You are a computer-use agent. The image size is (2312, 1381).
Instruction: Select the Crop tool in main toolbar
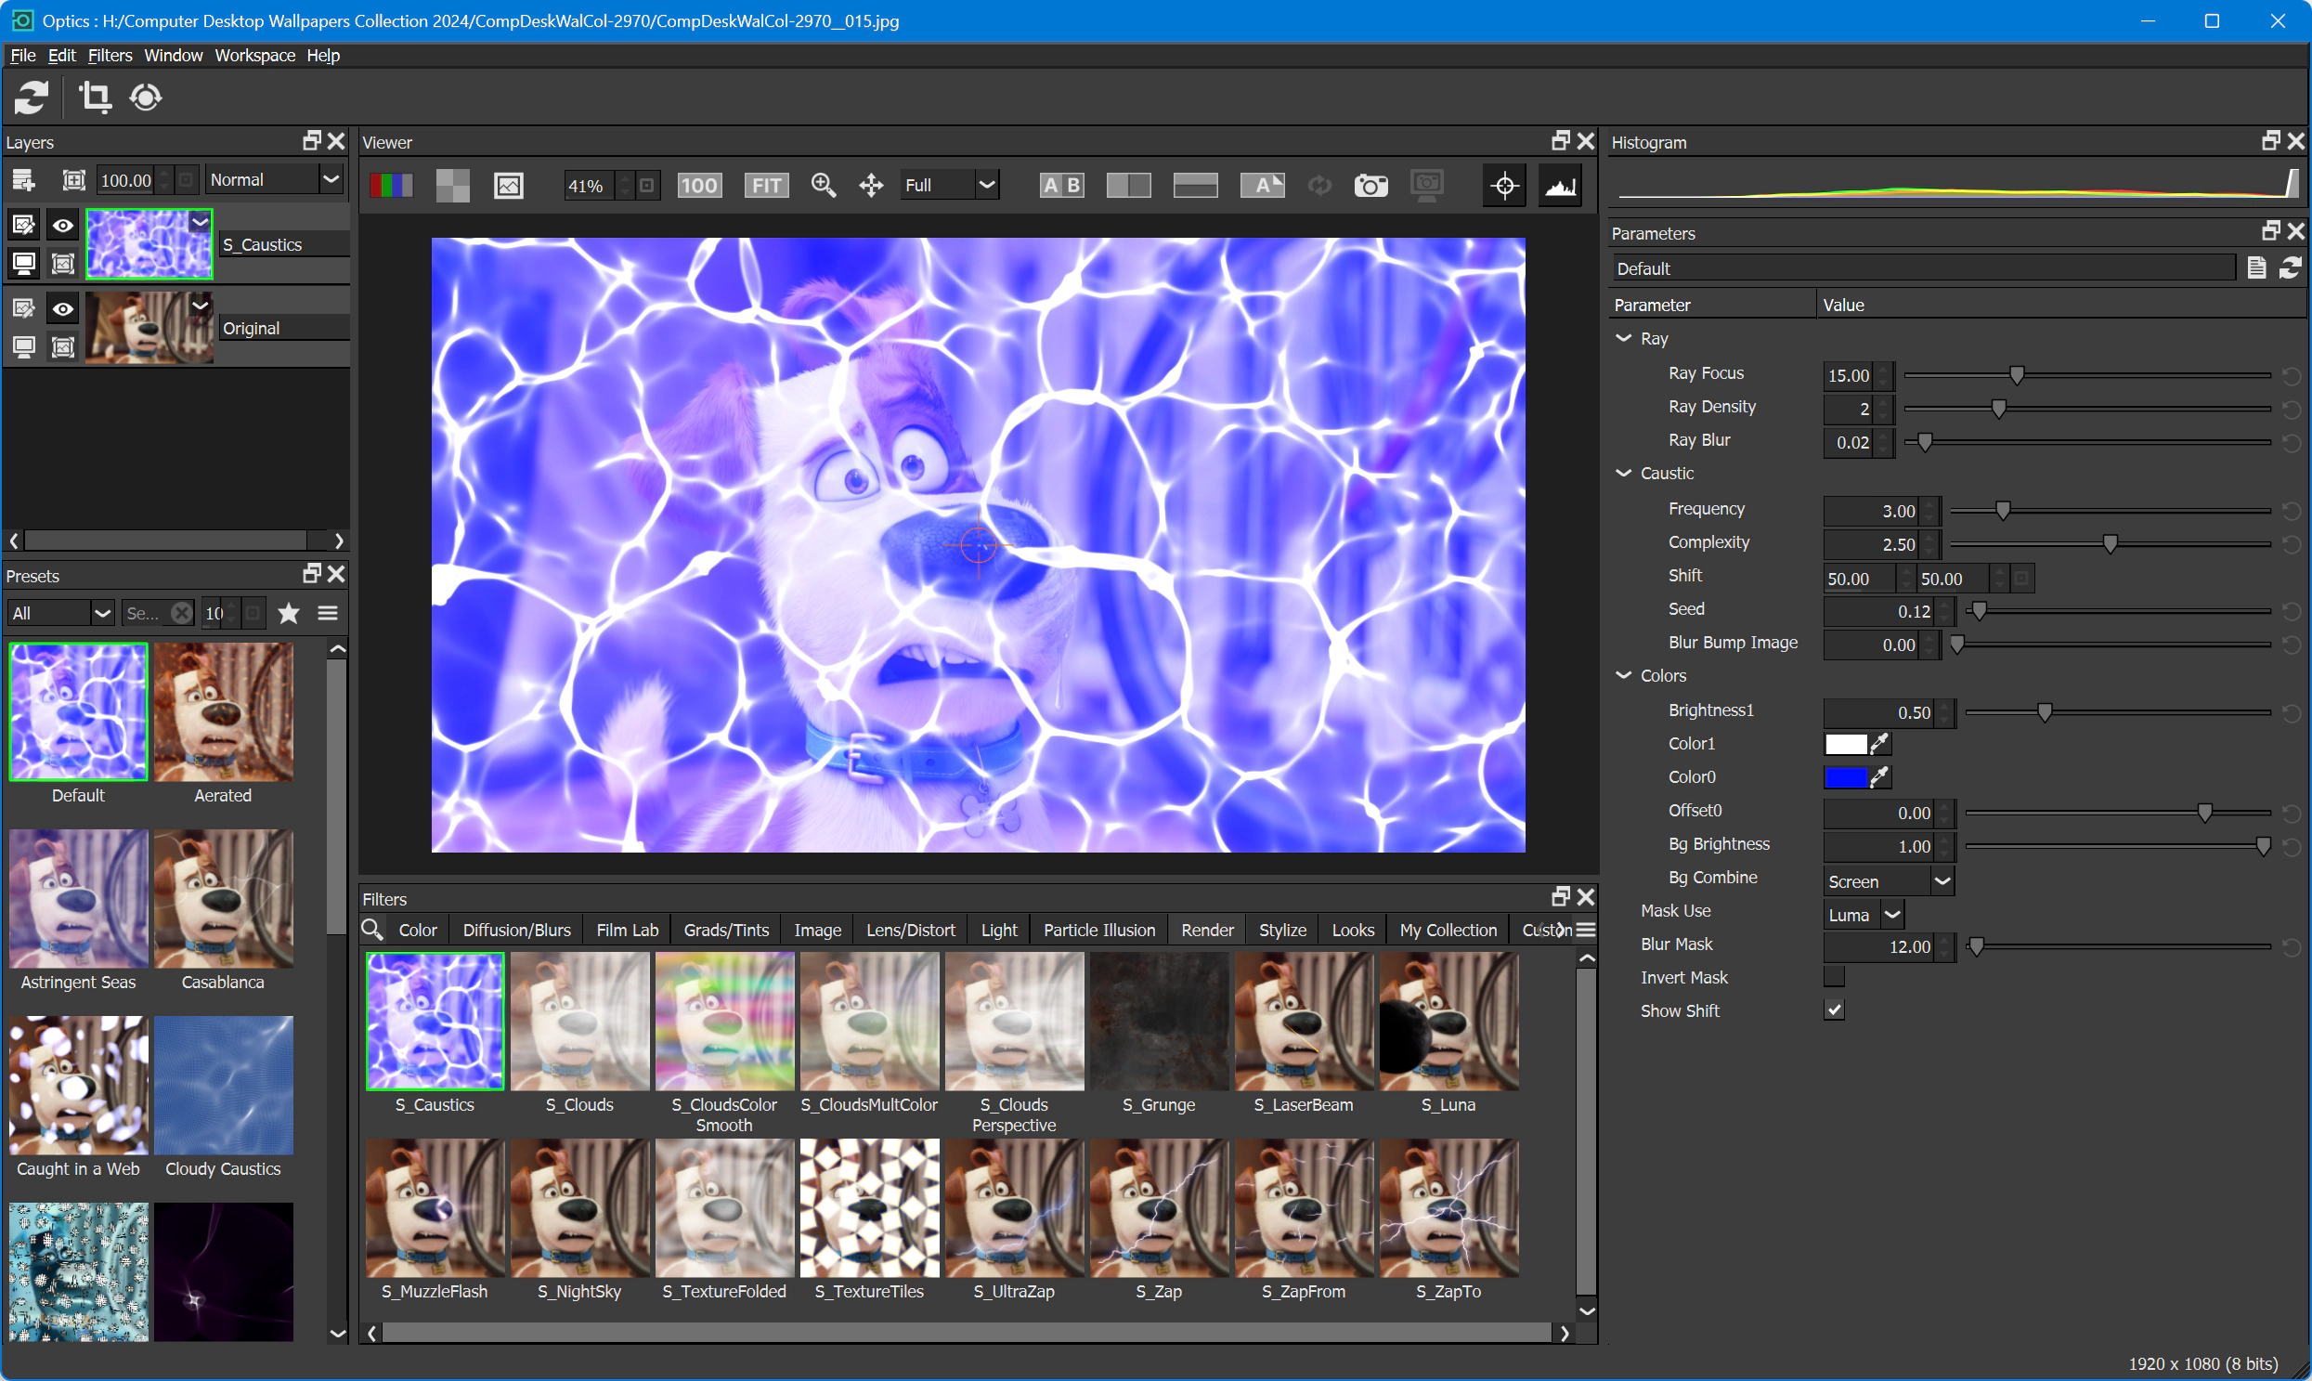(x=94, y=98)
